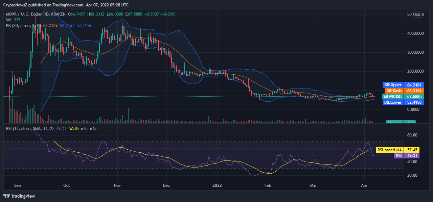Click the TradingView wordmark at the bottom
Viewport: 433px width, 202px height.
point(23,196)
